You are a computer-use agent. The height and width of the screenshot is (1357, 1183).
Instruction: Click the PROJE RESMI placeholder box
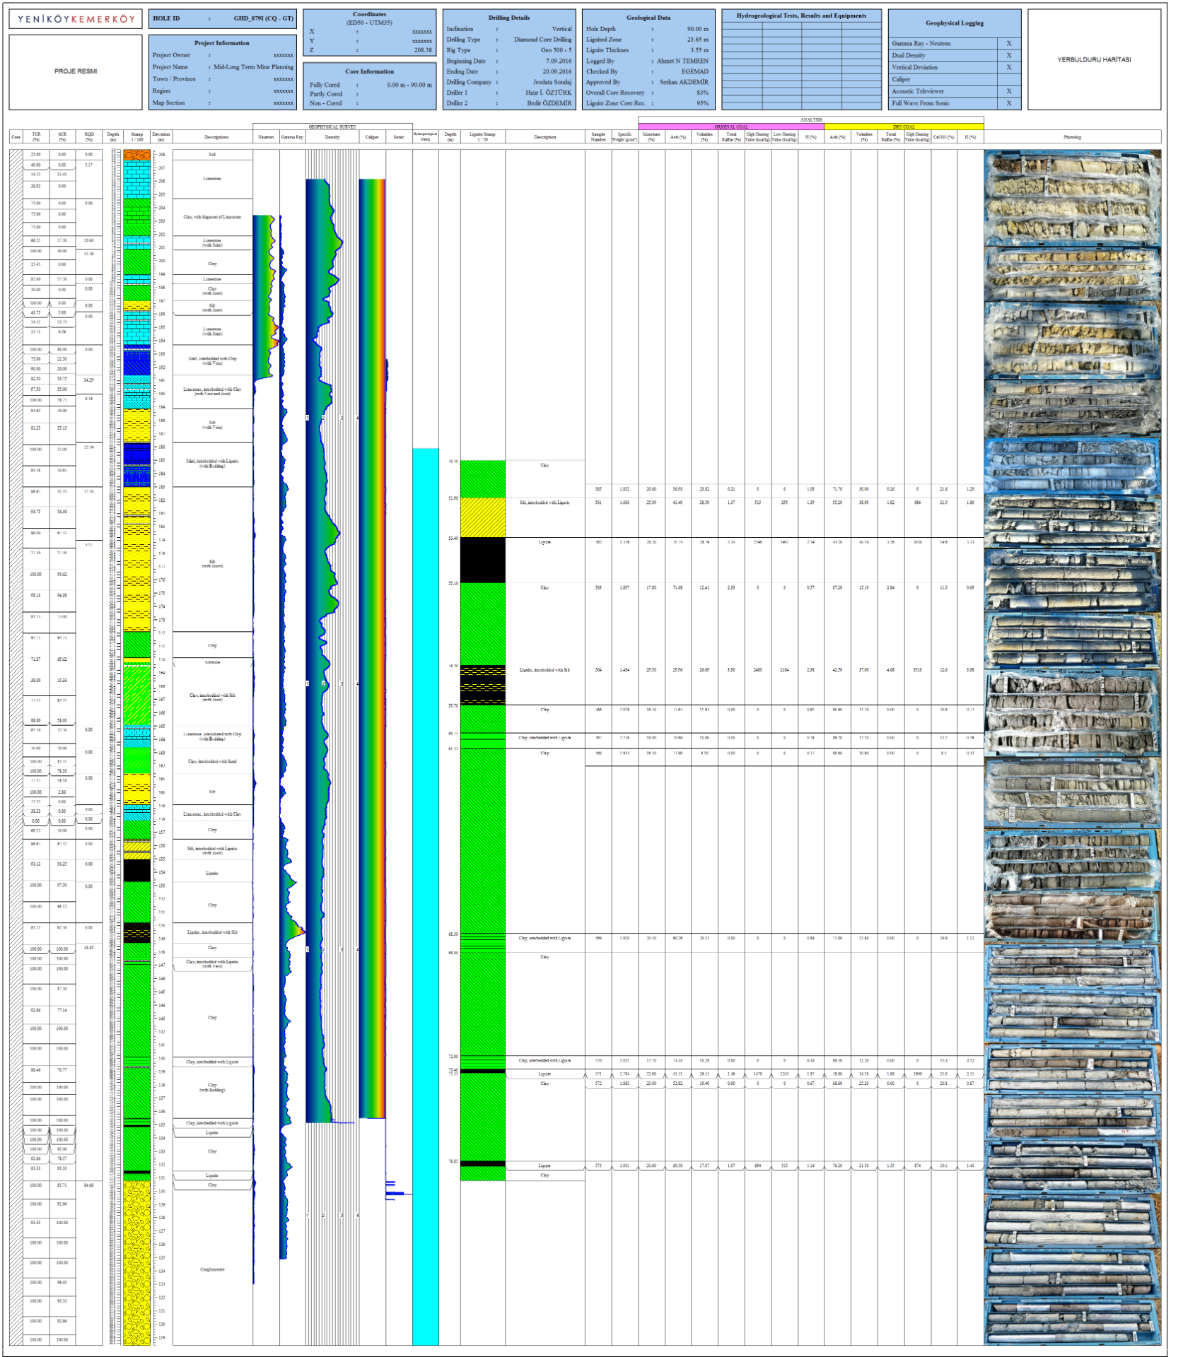76,71
